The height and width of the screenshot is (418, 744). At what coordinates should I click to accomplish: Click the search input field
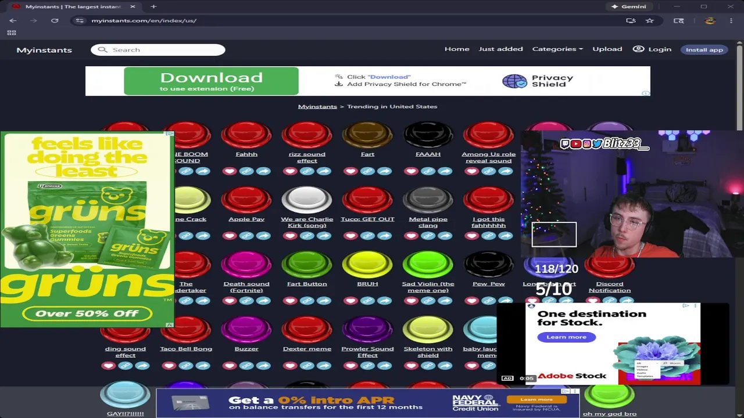pos(158,50)
